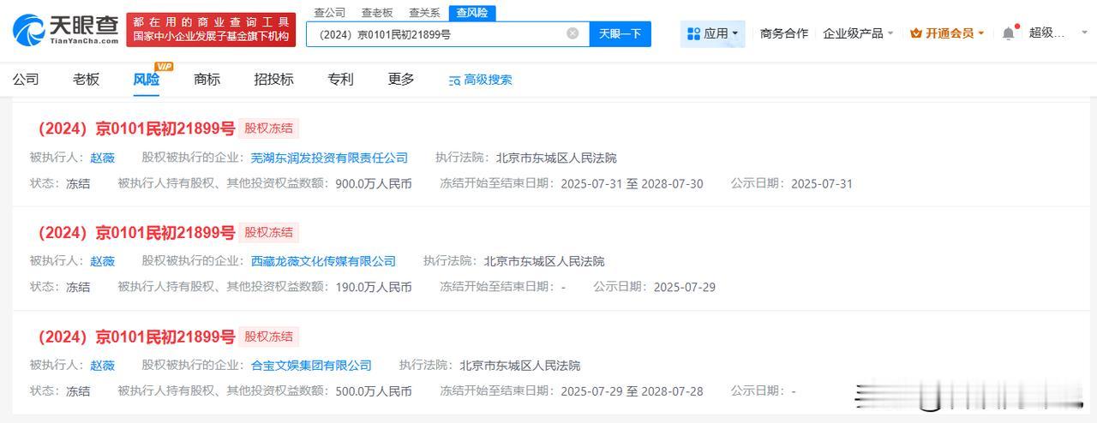Open 赵薇 link in the 合宝文娱 record
Image resolution: width=1097 pixels, height=423 pixels.
[102, 366]
